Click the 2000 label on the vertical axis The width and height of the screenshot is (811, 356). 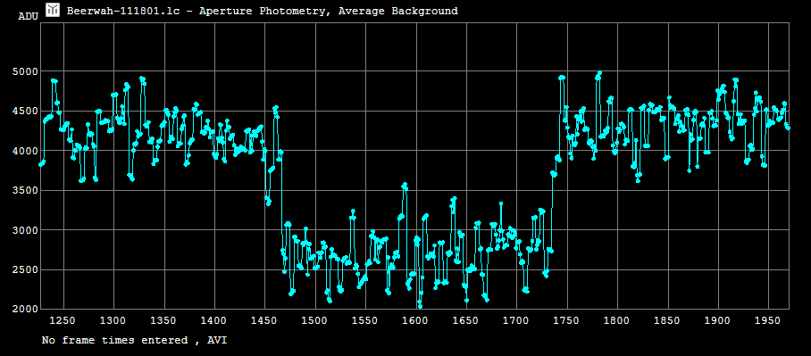[24, 309]
